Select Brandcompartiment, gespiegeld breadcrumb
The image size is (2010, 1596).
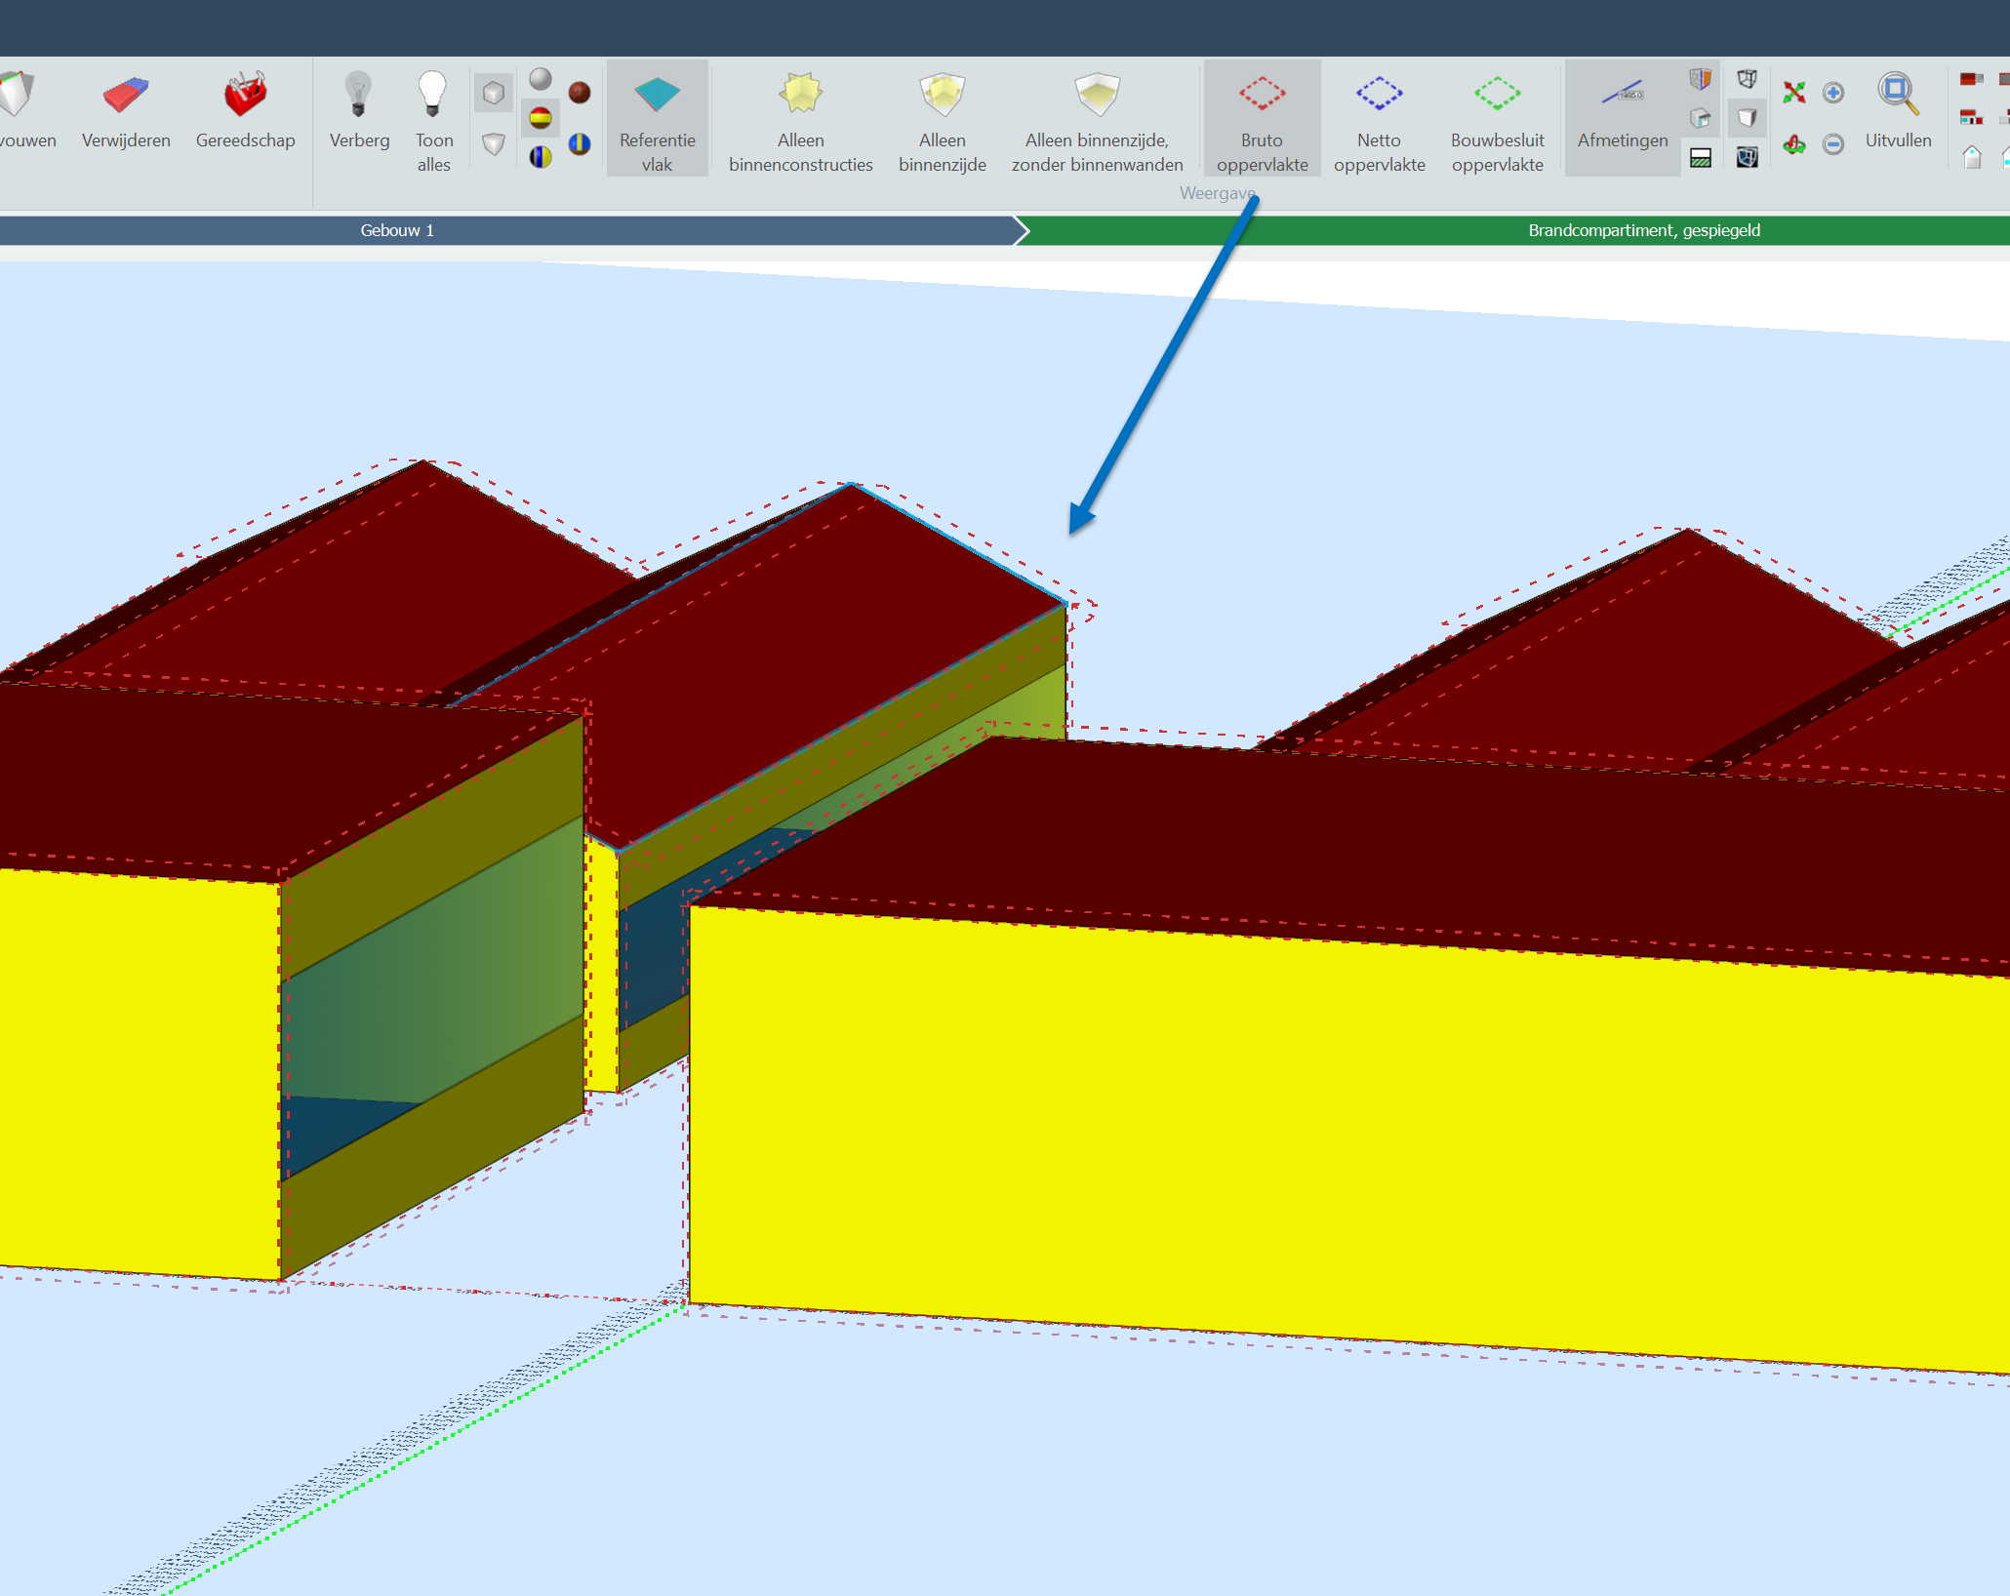(1643, 230)
